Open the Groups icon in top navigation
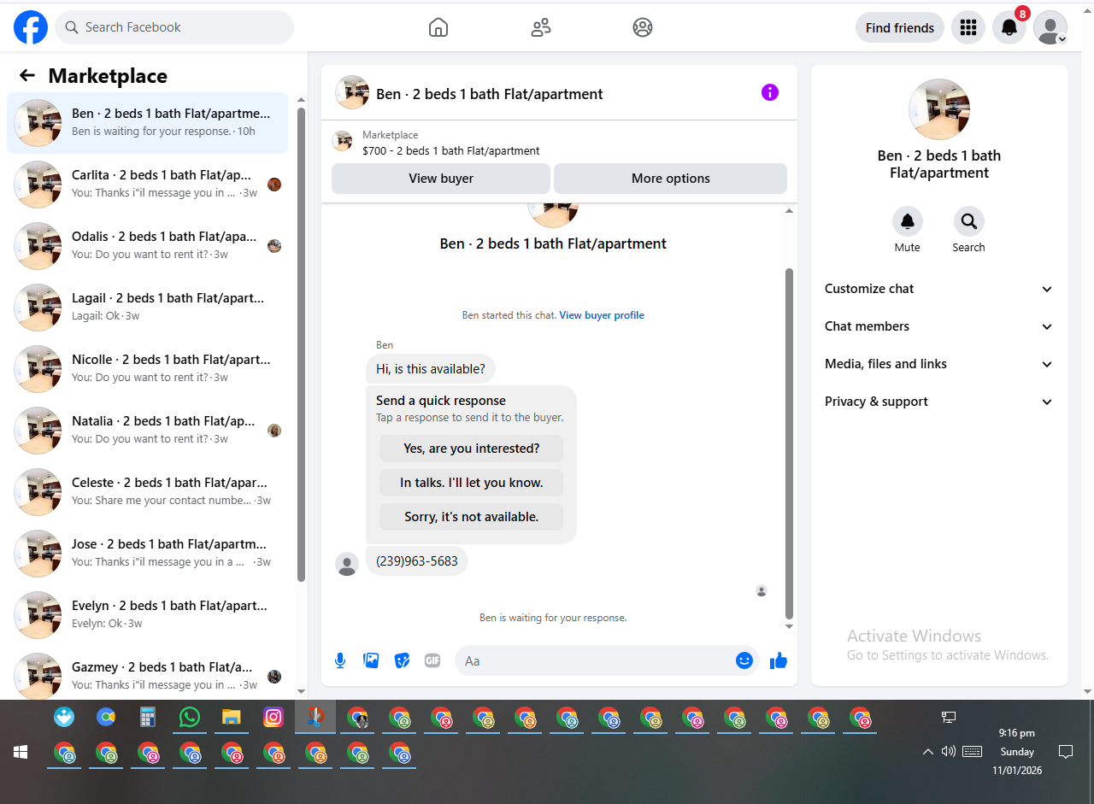 (643, 27)
